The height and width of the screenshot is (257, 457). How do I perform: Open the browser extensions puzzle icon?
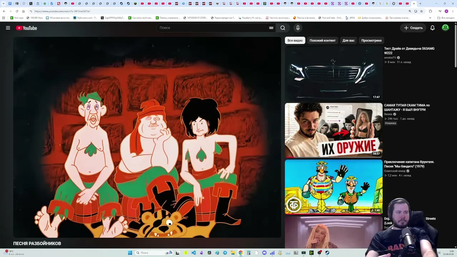click(431, 11)
